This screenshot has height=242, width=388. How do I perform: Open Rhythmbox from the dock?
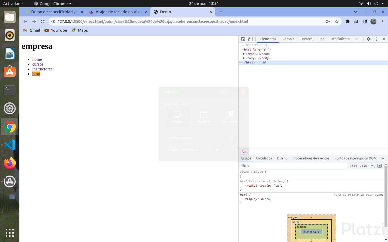tap(10, 35)
